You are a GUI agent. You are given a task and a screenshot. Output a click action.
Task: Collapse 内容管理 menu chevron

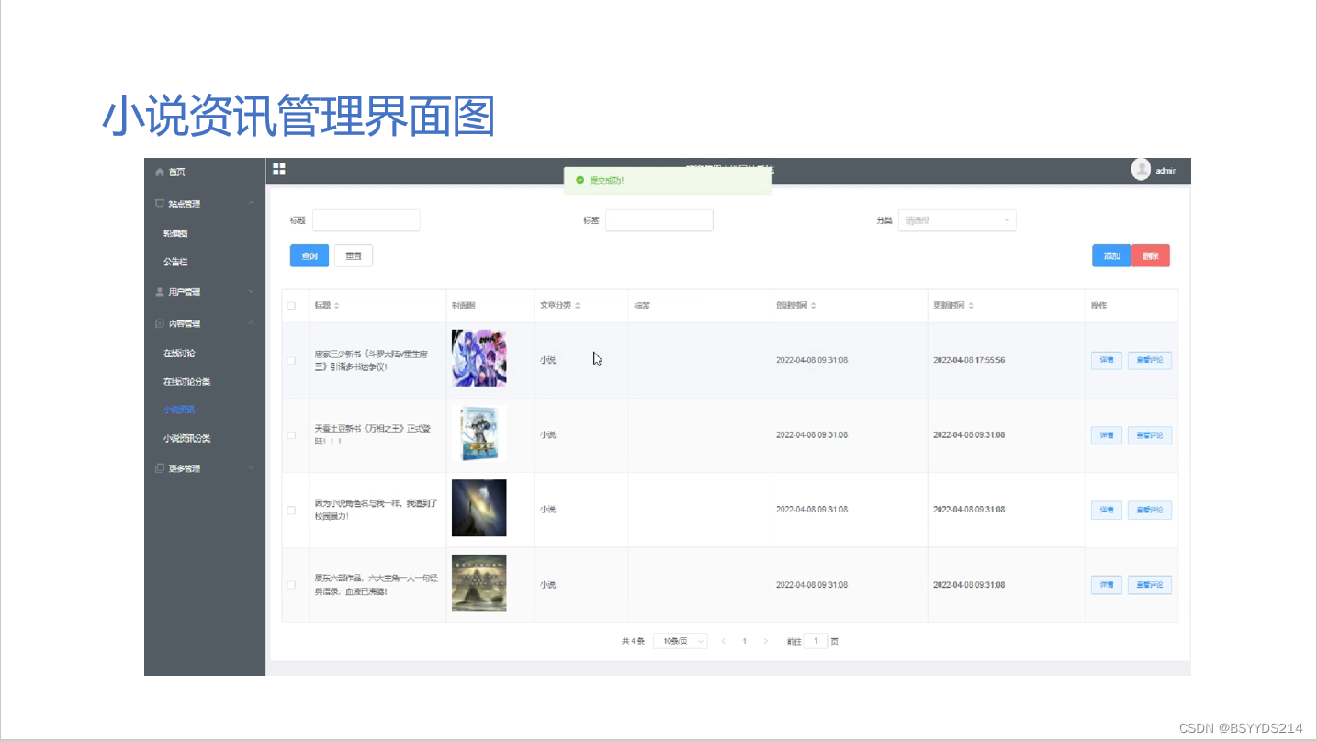[251, 323]
